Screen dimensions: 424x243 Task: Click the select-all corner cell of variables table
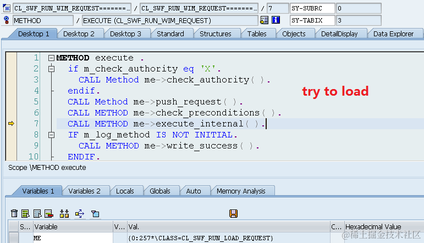click(x=14, y=227)
